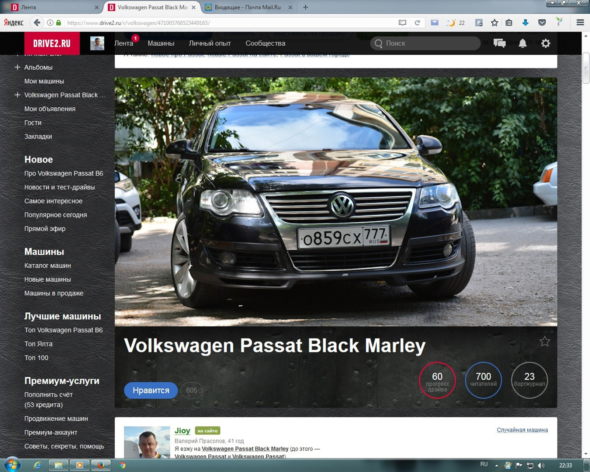Open site settings gear icon
Viewport: 590px width, 472px height.
pyautogui.click(x=546, y=43)
